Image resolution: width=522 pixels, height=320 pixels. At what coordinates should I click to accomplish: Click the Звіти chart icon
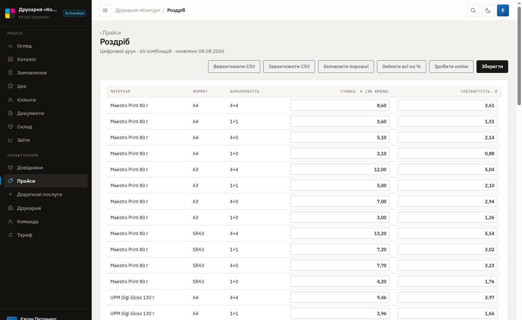pyautogui.click(x=10, y=140)
